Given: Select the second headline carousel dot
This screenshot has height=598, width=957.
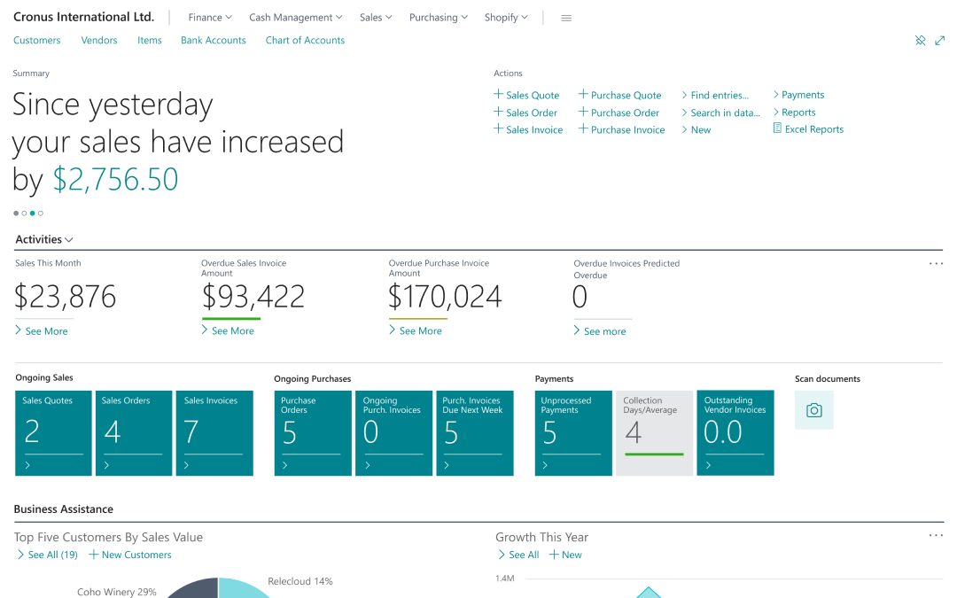Looking at the screenshot, I should click(x=24, y=213).
